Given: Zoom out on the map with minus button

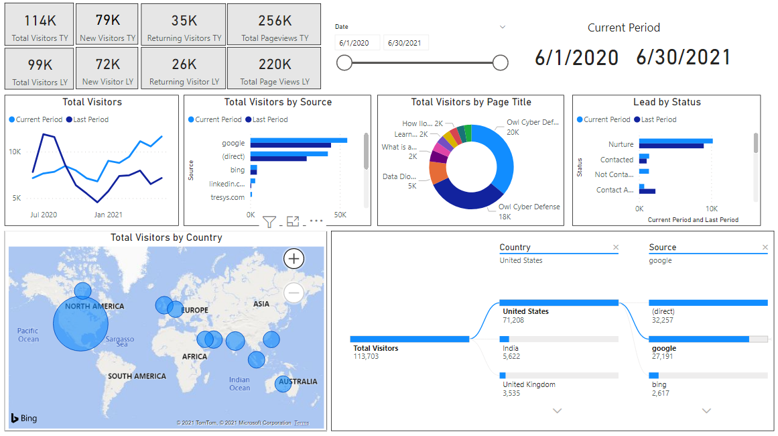Looking at the screenshot, I should pos(294,293).
